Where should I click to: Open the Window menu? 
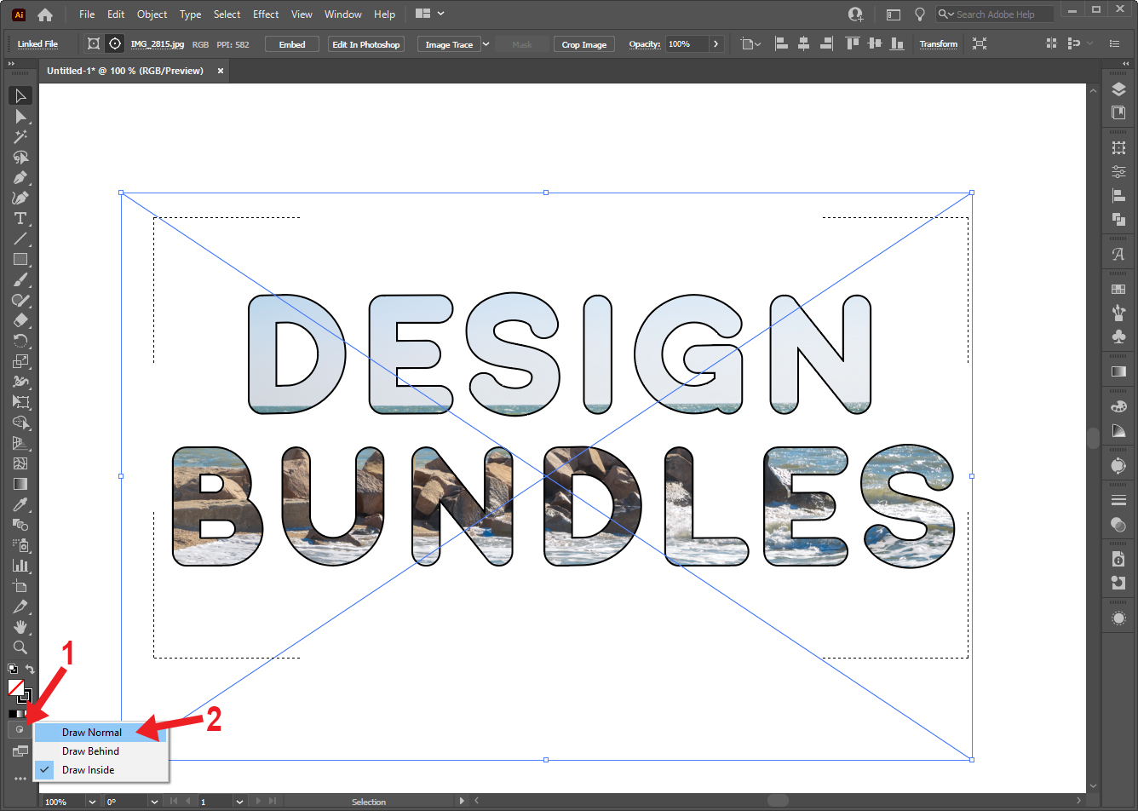pos(343,14)
